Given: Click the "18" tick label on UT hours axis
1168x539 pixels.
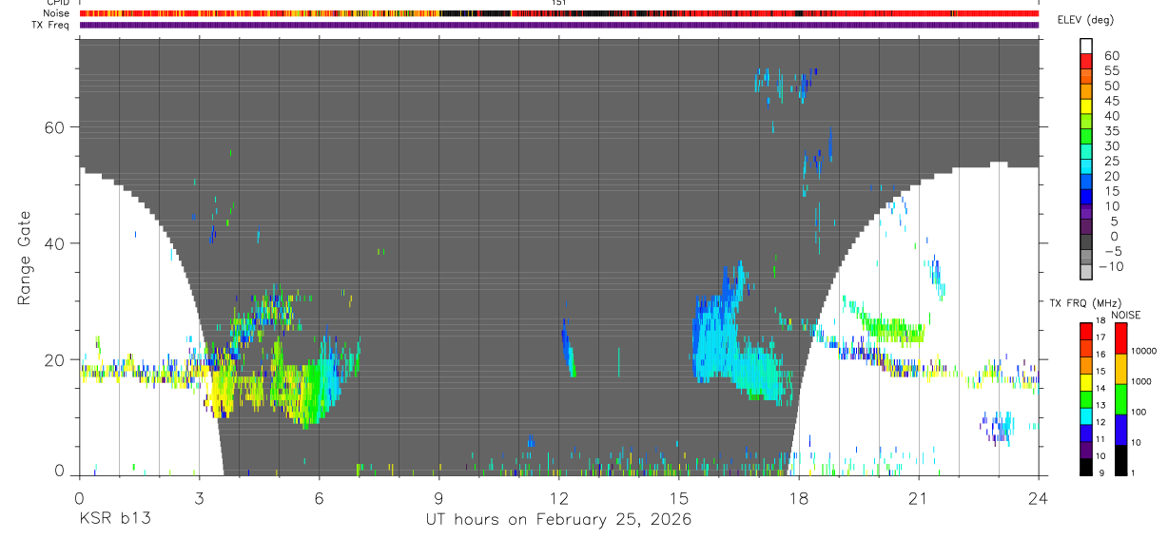Looking at the screenshot, I should pos(799,498).
